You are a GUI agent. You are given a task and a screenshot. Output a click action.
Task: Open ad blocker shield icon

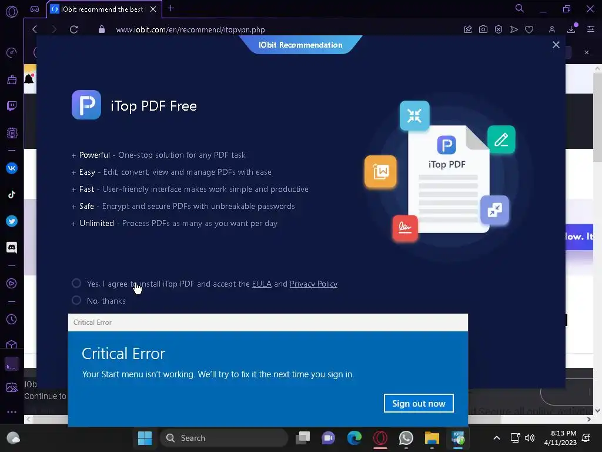click(499, 29)
